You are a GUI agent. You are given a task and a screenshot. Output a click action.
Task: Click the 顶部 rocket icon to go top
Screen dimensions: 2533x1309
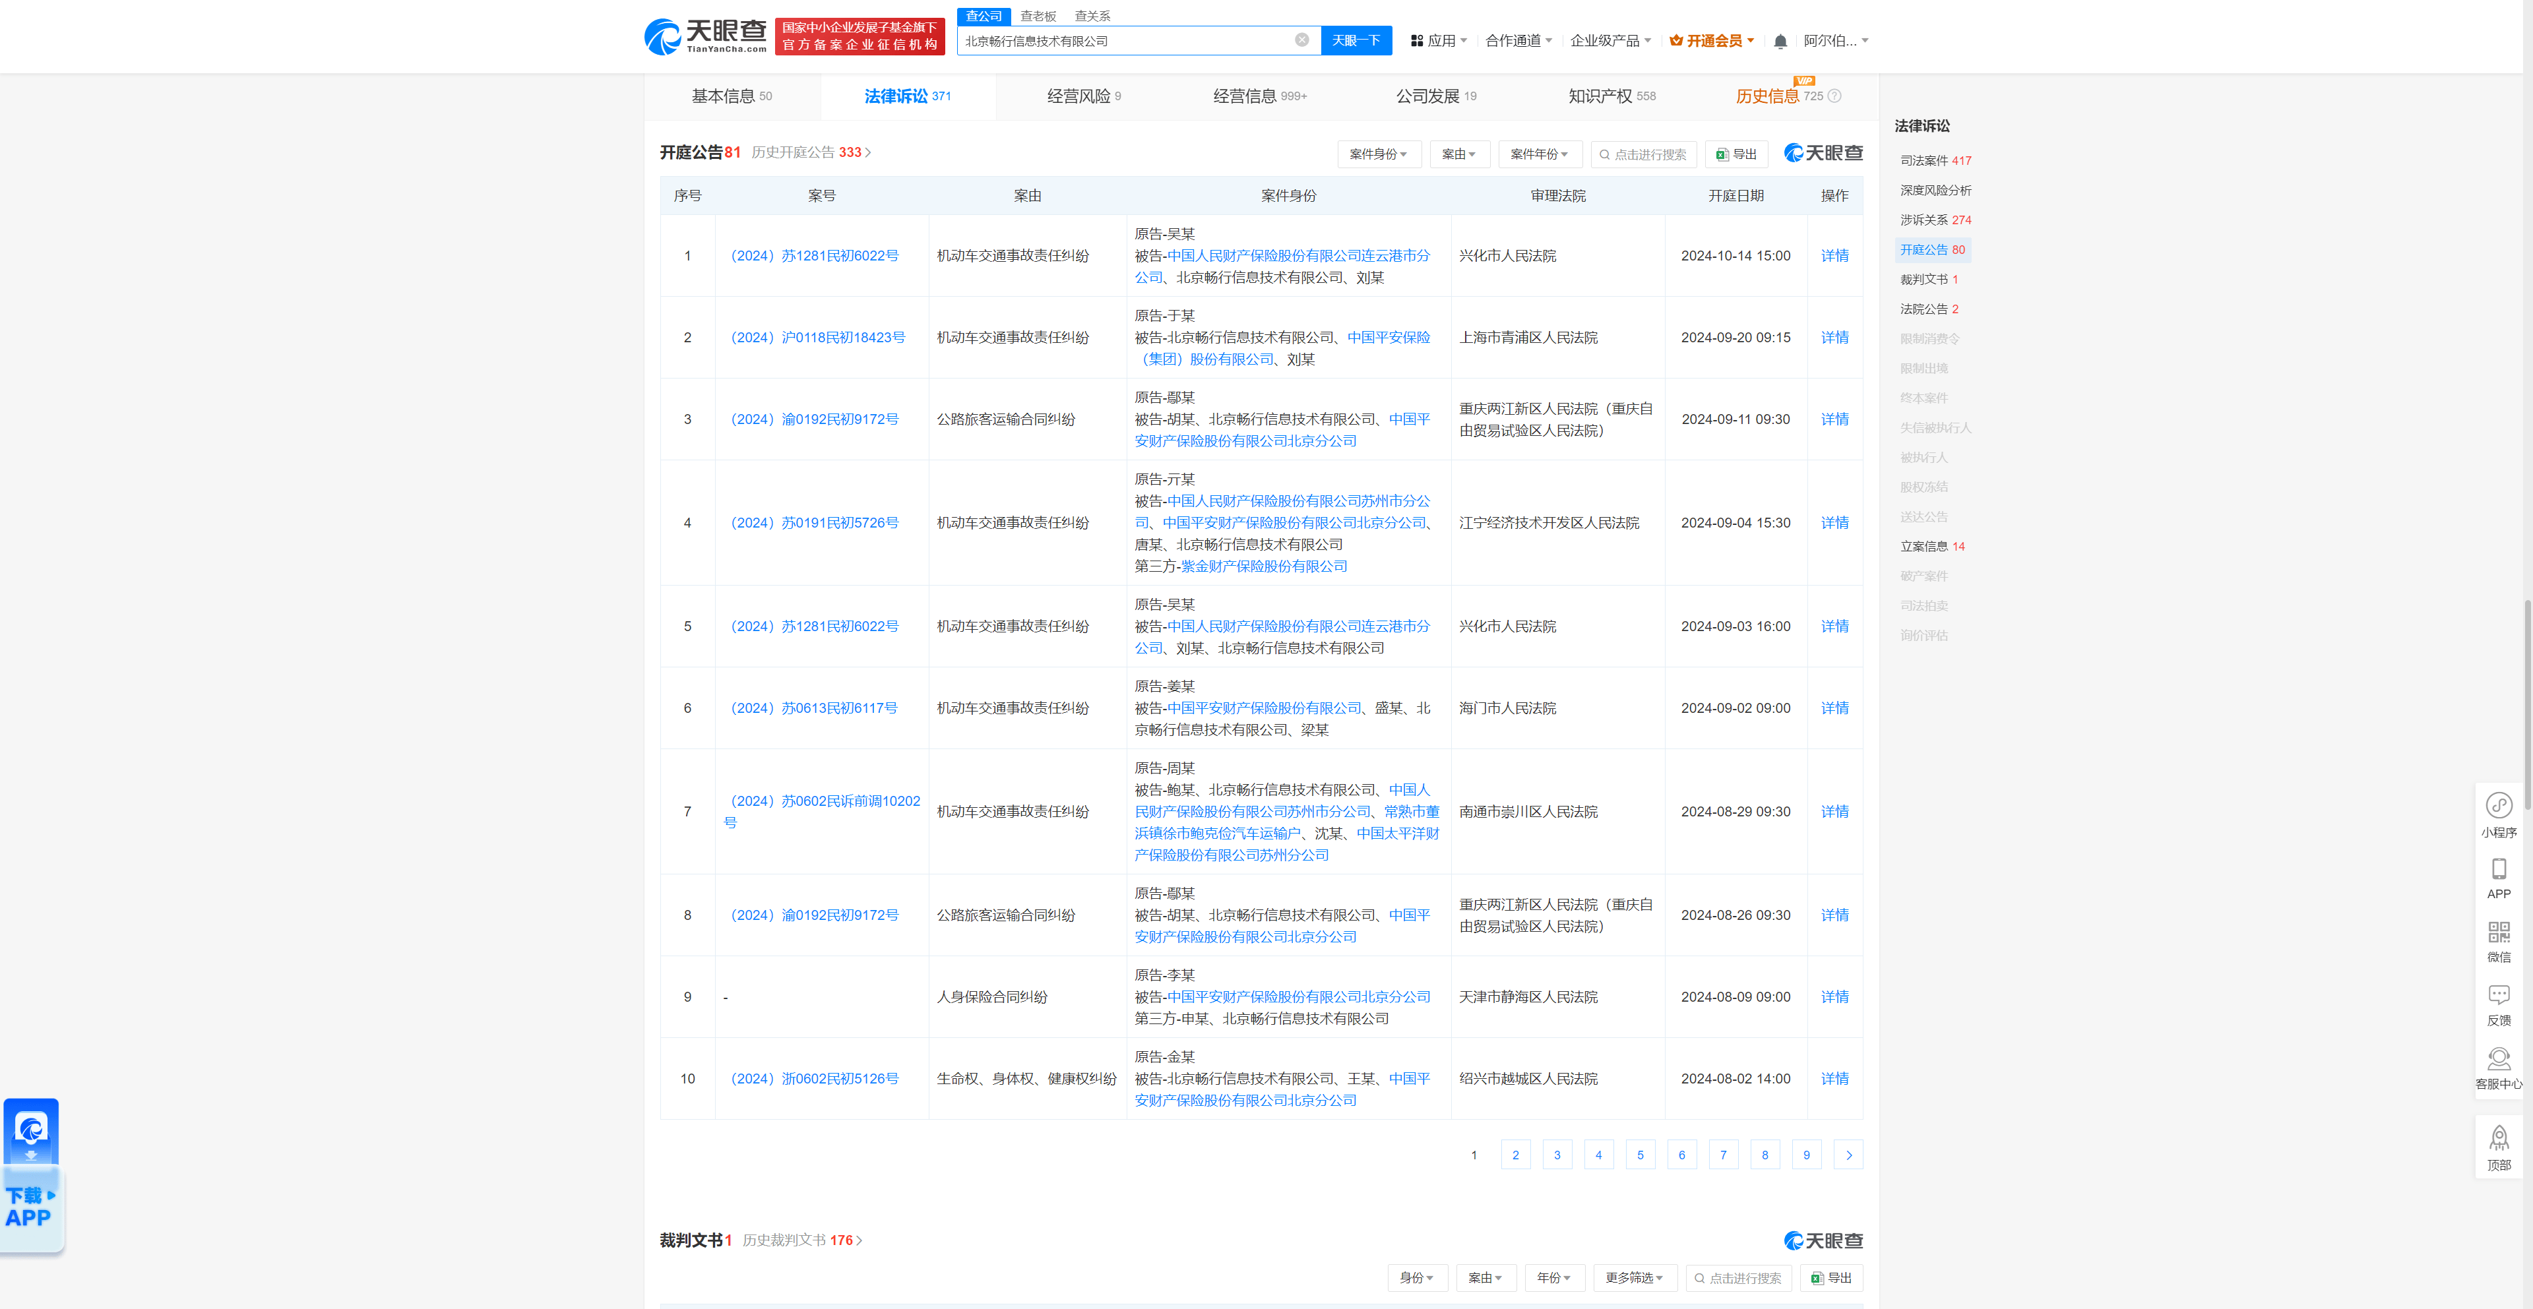tap(2499, 1149)
